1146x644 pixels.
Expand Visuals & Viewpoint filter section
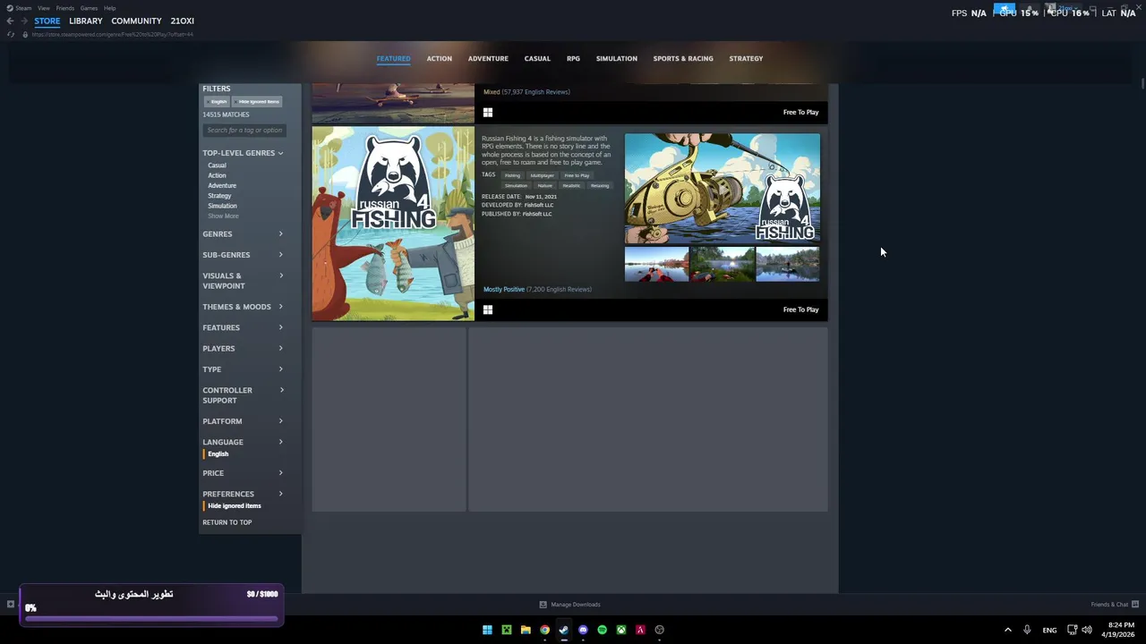click(x=243, y=281)
